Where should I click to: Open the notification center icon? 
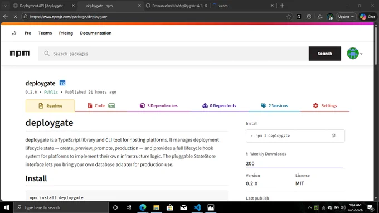coord(370,207)
